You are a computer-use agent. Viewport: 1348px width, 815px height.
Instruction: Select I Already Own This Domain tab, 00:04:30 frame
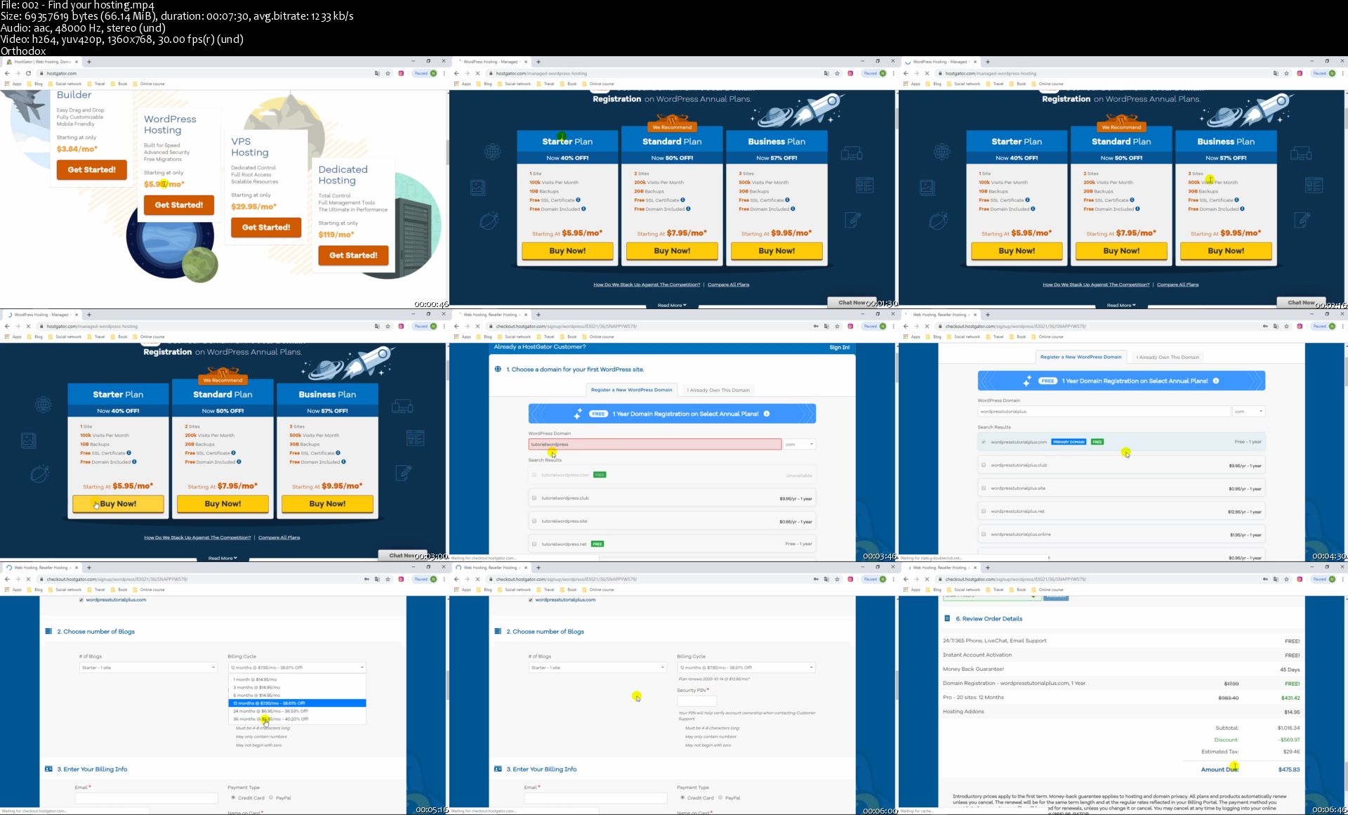tap(1168, 357)
